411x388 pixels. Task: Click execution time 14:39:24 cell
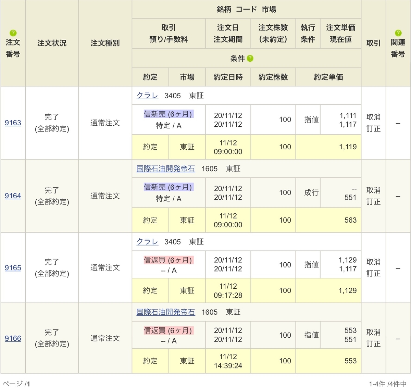(228, 361)
